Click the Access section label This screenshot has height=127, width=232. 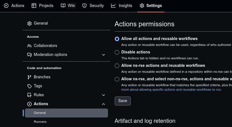pos(33,37)
